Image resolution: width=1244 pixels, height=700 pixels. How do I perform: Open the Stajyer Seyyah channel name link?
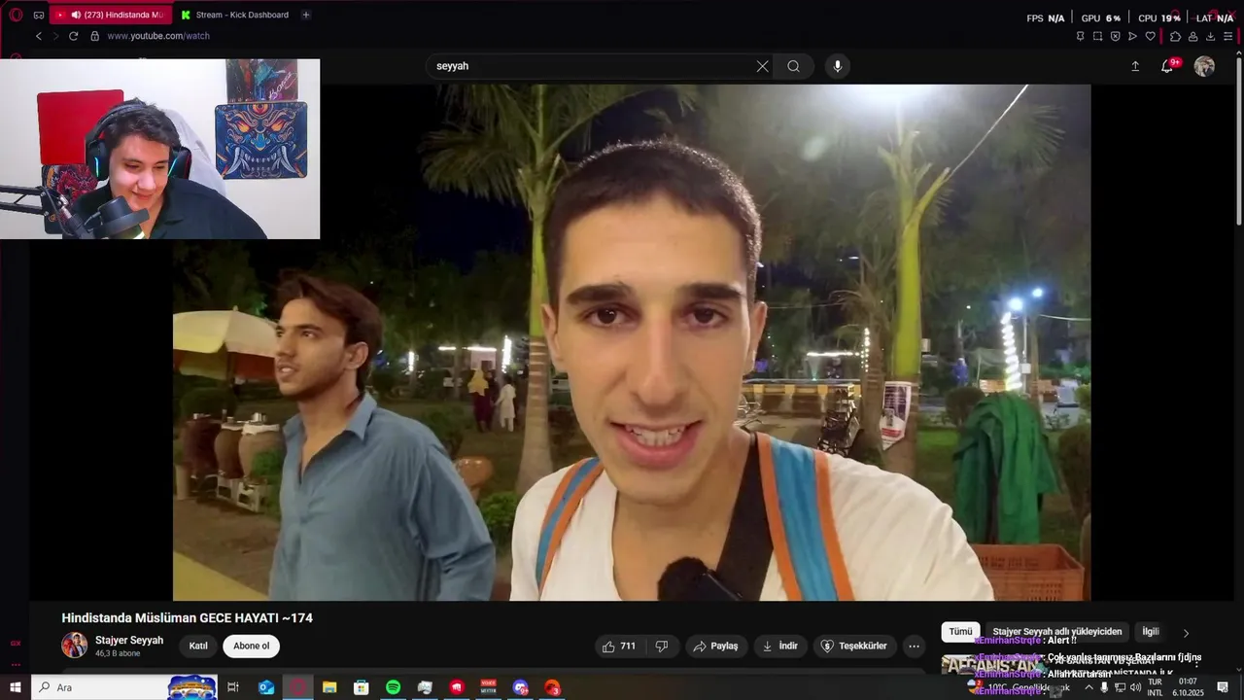point(129,641)
